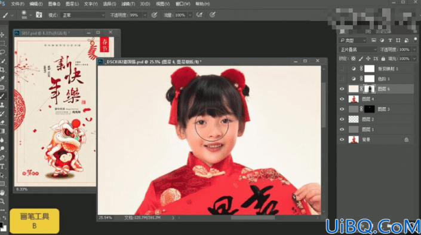Select the 图层 4 layer thumbnail
Screen dimensions: 421x235
tap(354, 99)
